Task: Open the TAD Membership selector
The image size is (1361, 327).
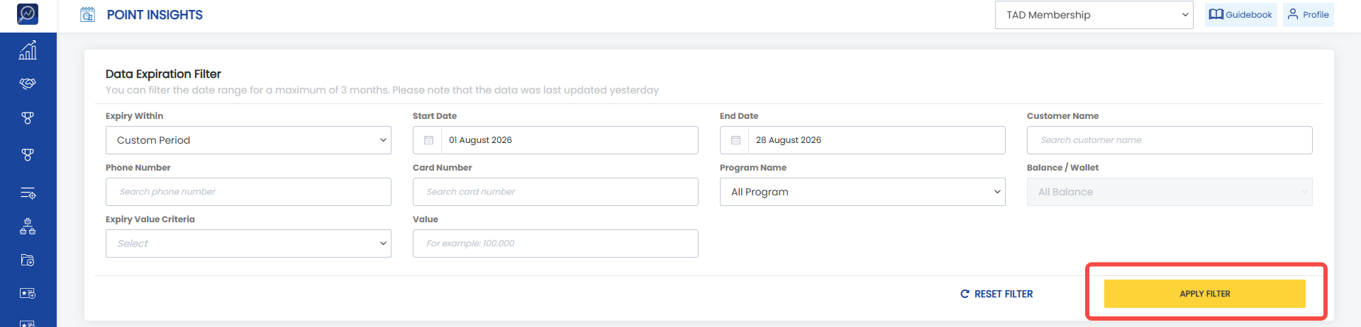Action: (1094, 15)
